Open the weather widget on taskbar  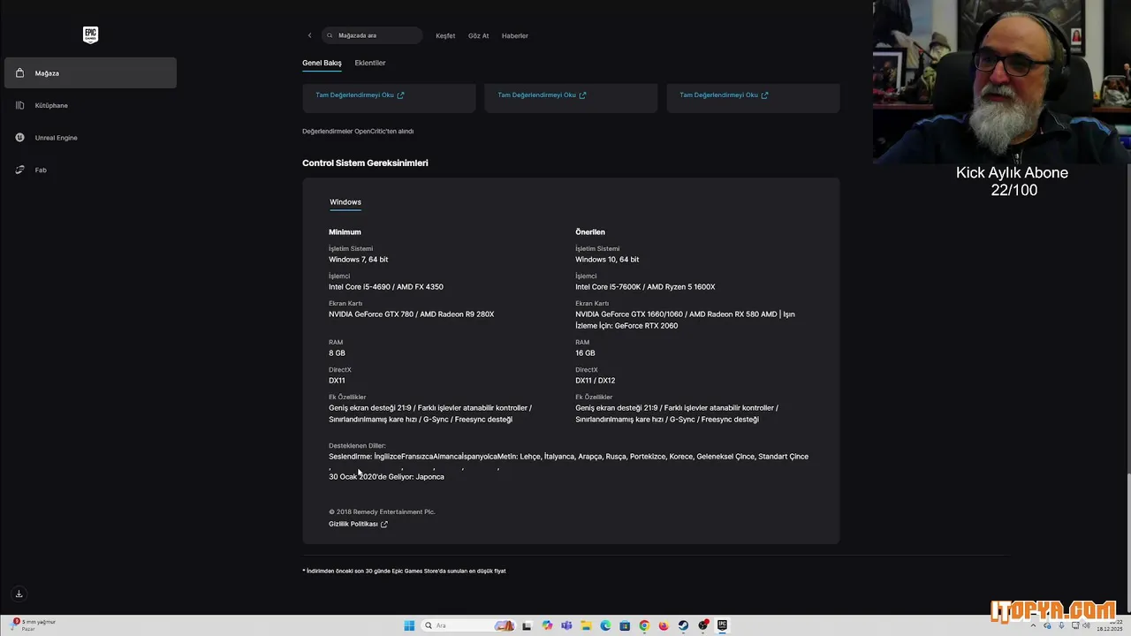click(x=34, y=625)
